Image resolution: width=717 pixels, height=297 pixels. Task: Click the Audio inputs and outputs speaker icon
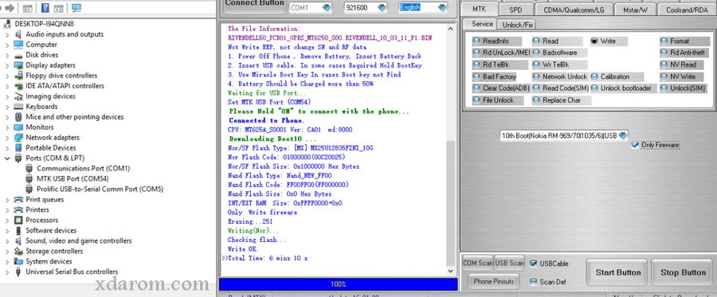tap(18, 34)
